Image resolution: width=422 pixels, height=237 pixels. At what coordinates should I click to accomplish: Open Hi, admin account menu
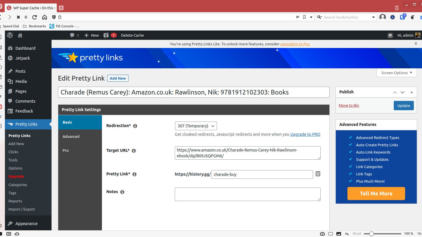[x=409, y=35]
